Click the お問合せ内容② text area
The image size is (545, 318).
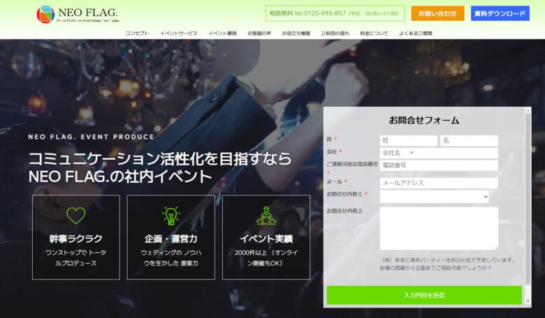[439, 228]
